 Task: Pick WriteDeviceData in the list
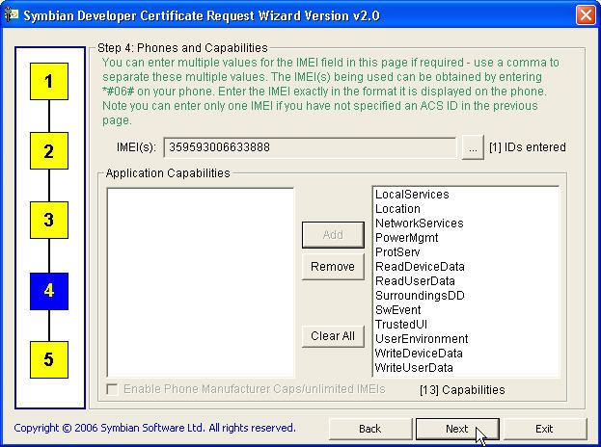419,354
